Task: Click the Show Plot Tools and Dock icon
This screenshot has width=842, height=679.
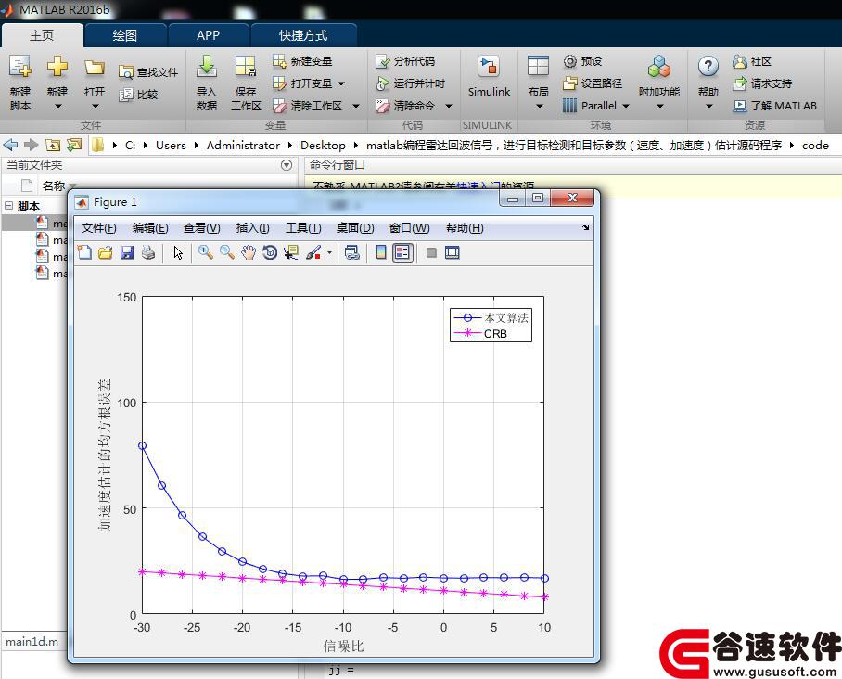Action: pyautogui.click(x=453, y=252)
